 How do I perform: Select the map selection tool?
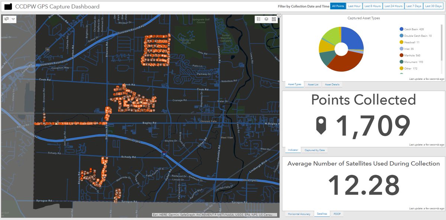click(6, 19)
